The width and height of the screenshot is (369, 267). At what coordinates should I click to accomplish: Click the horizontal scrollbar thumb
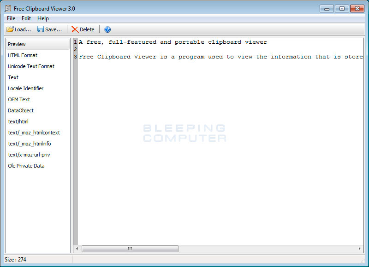[130, 249]
